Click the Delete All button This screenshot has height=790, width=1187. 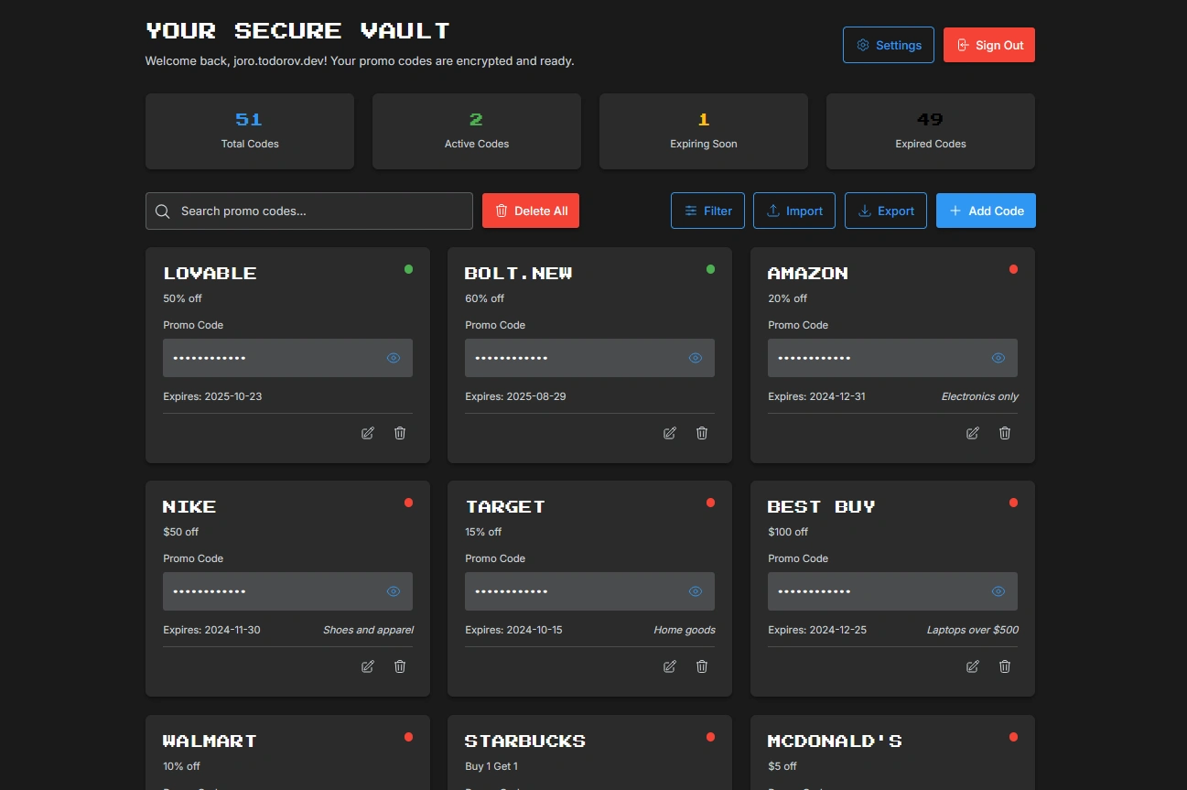click(531, 211)
